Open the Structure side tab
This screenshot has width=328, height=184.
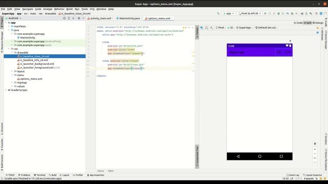click(x=2, y=128)
